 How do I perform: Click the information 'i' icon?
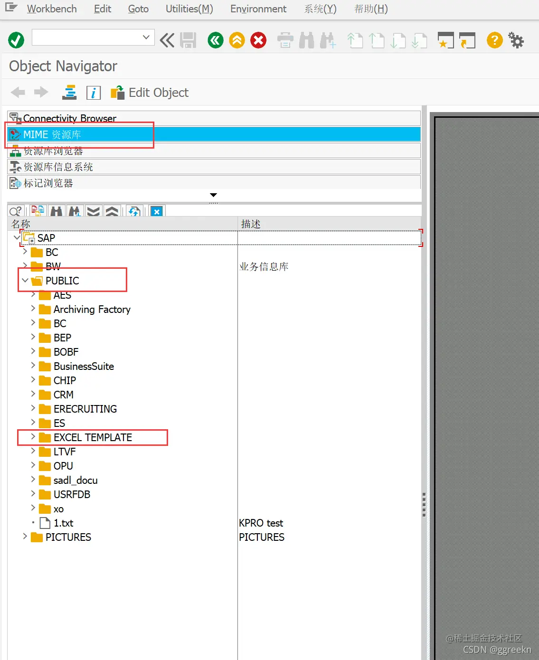pos(94,93)
